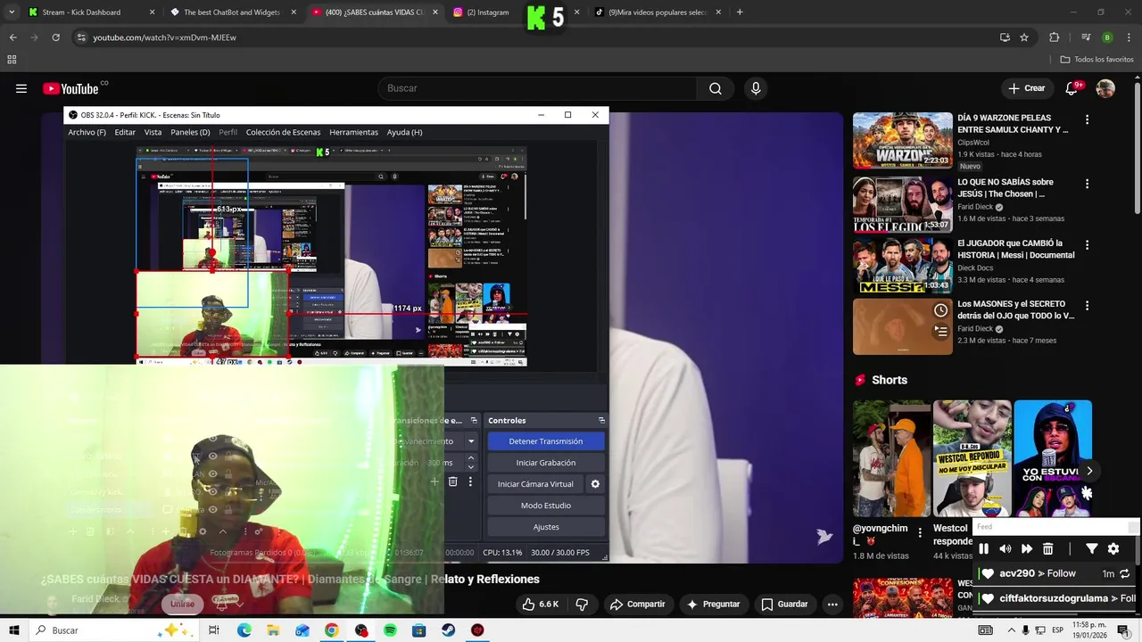Open Spotify from the taskbar

pyautogui.click(x=390, y=630)
